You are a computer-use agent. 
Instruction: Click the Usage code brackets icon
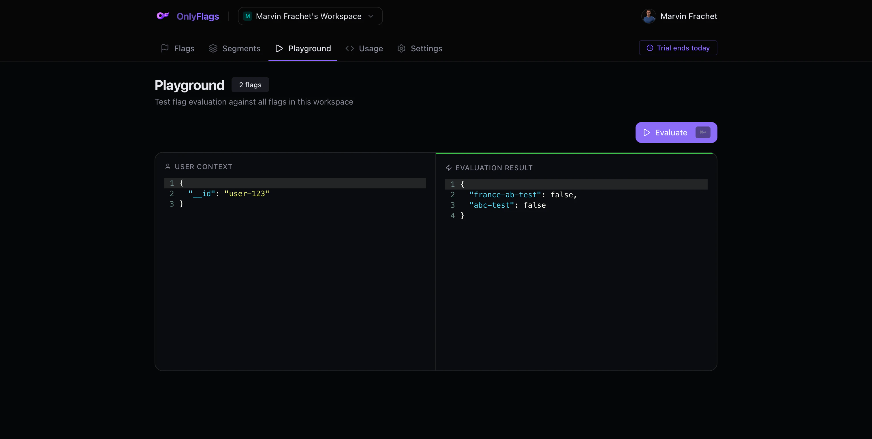point(350,48)
